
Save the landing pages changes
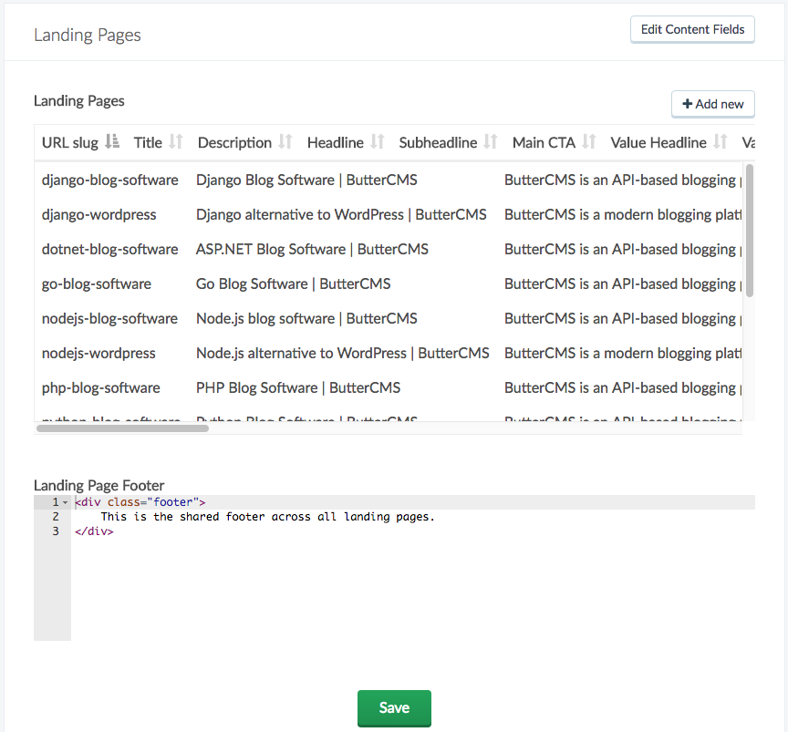394,708
